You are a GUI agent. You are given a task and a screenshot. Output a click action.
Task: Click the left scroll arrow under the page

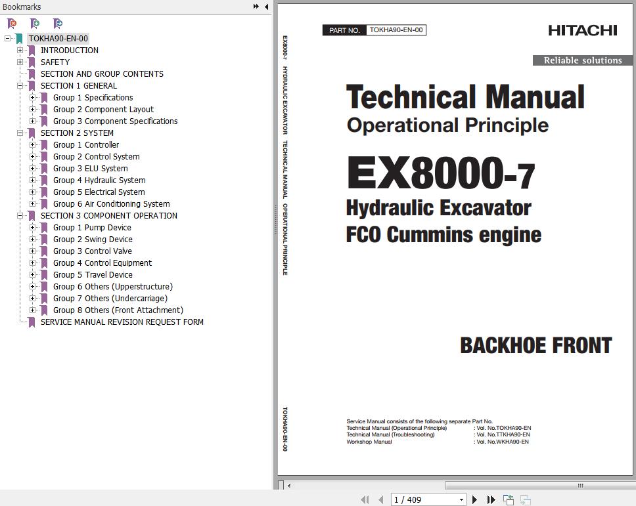pyautogui.click(x=289, y=486)
